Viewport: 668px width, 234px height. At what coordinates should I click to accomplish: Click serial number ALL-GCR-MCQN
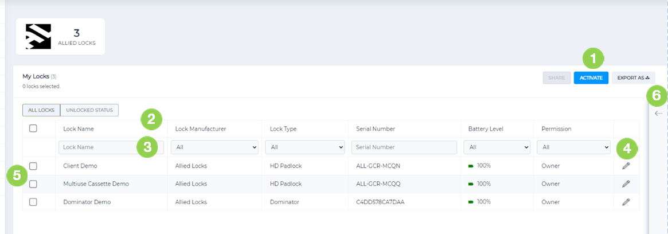click(x=378, y=166)
